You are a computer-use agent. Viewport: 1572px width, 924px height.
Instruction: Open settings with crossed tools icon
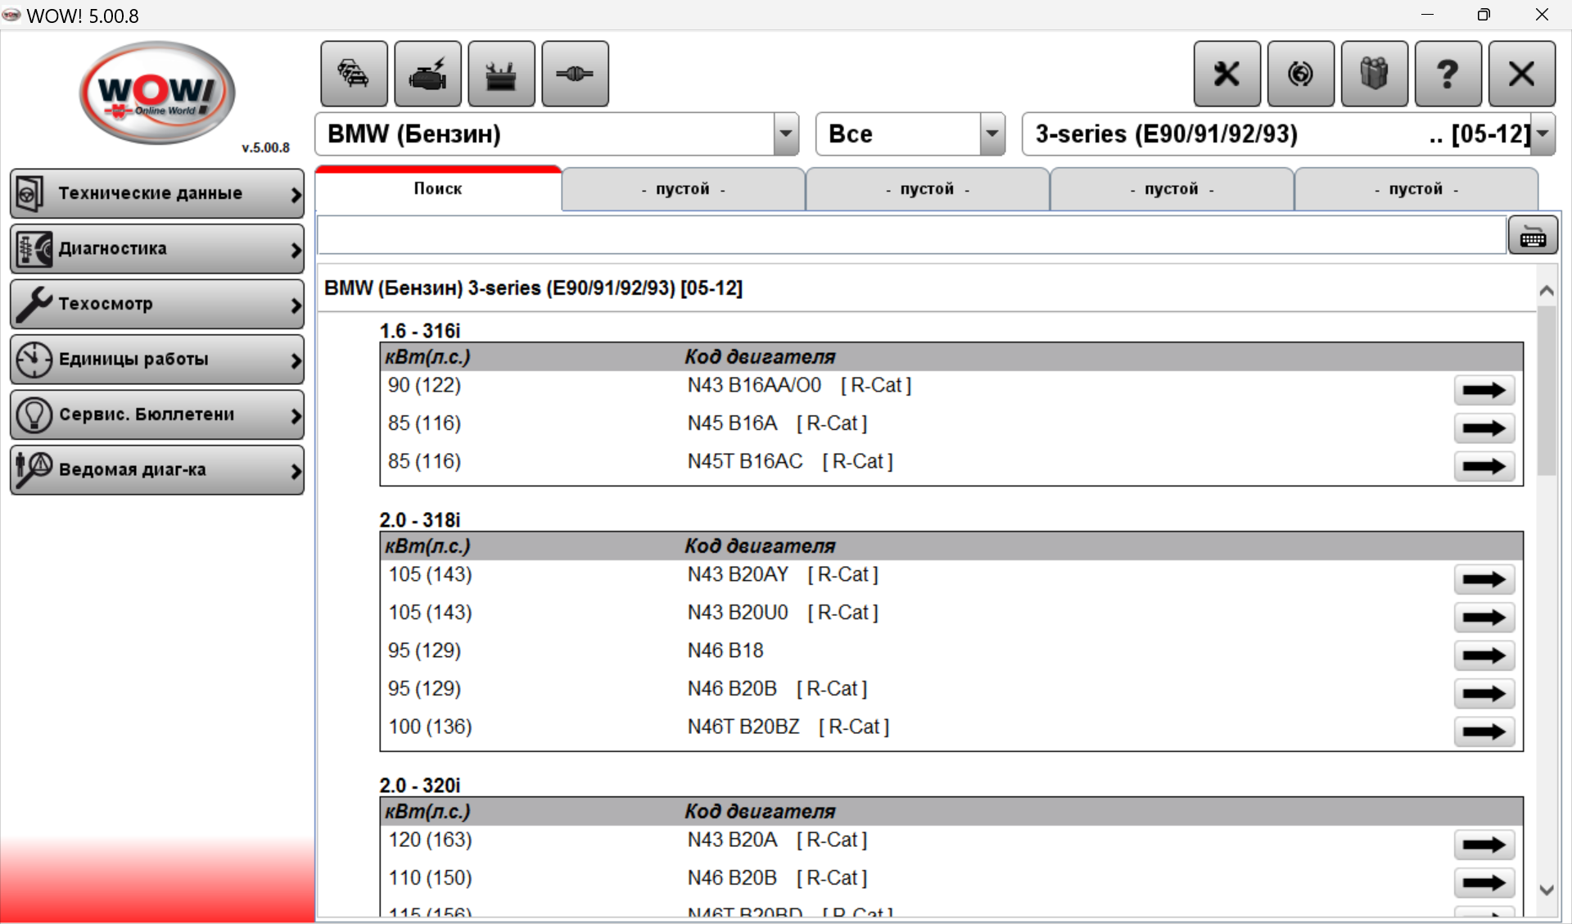[x=1226, y=74]
